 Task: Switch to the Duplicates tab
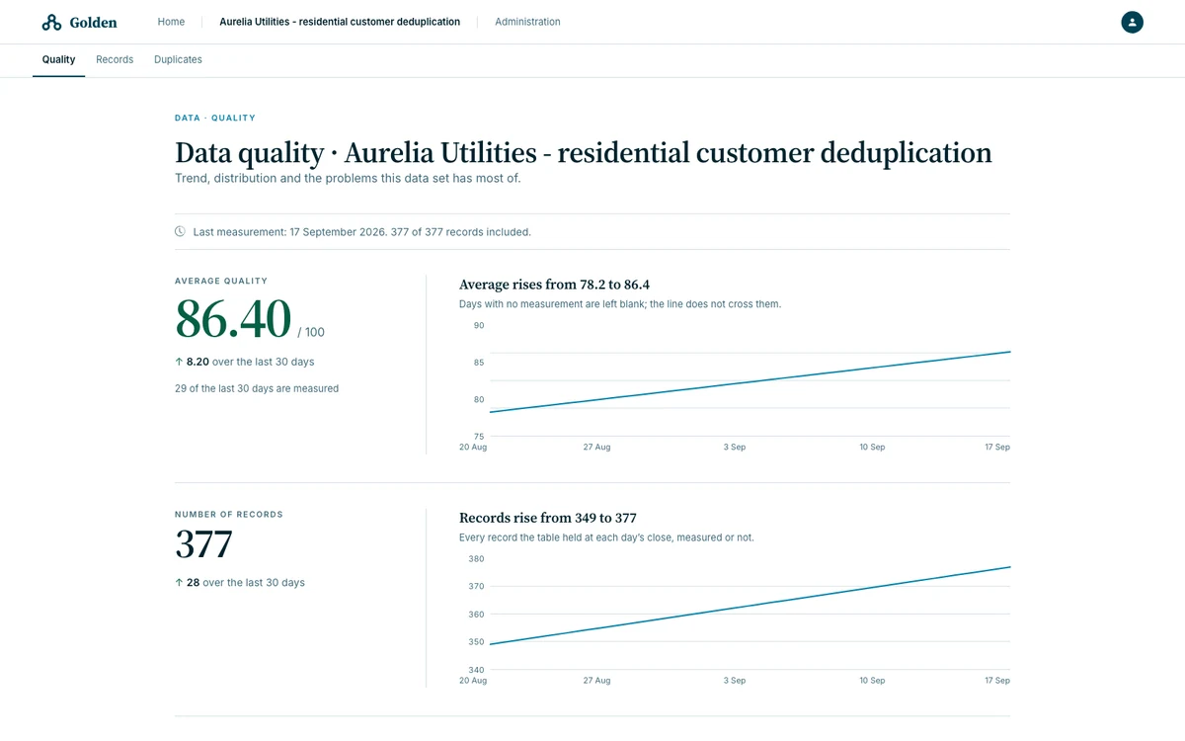click(178, 59)
